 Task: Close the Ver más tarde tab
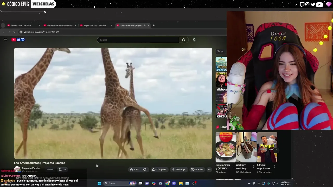click(x=39, y=25)
